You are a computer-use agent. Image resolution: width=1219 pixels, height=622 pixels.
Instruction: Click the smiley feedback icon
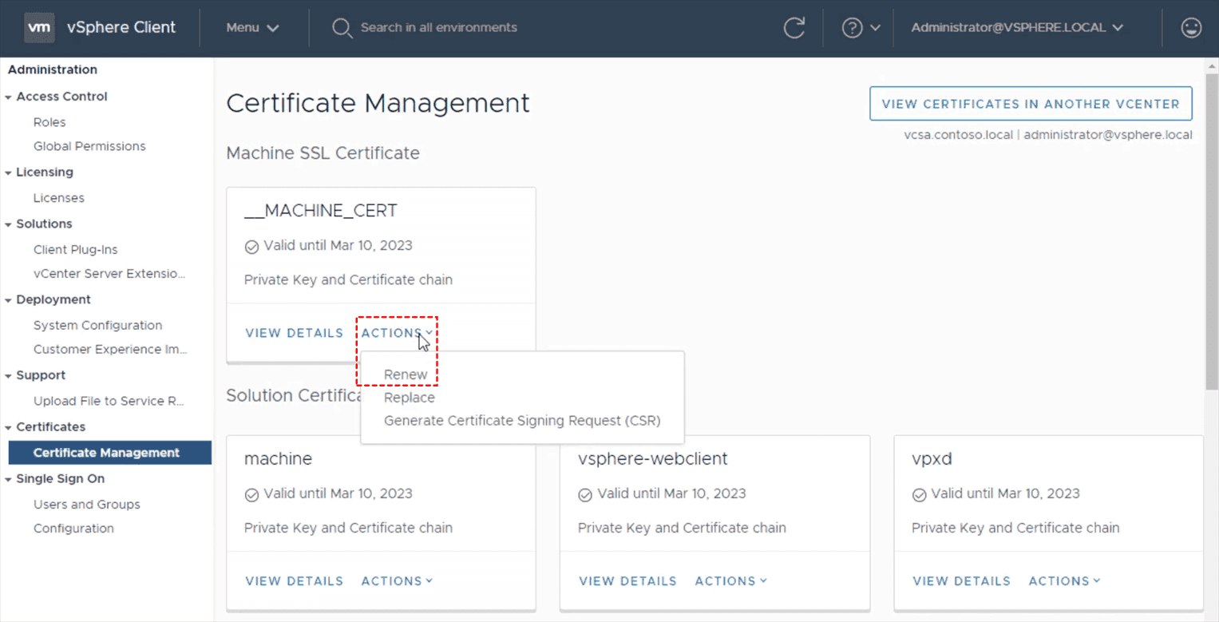(x=1190, y=27)
